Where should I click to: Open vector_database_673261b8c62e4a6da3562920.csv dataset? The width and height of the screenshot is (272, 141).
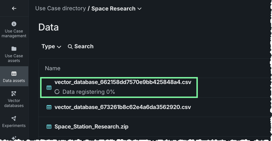pyautogui.click(x=123, y=107)
